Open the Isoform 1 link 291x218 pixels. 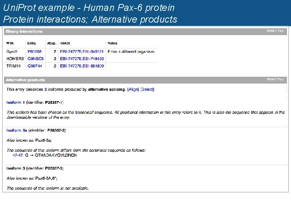click(x=16, y=102)
